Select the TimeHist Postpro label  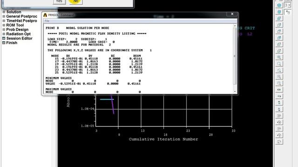pos(22,20)
